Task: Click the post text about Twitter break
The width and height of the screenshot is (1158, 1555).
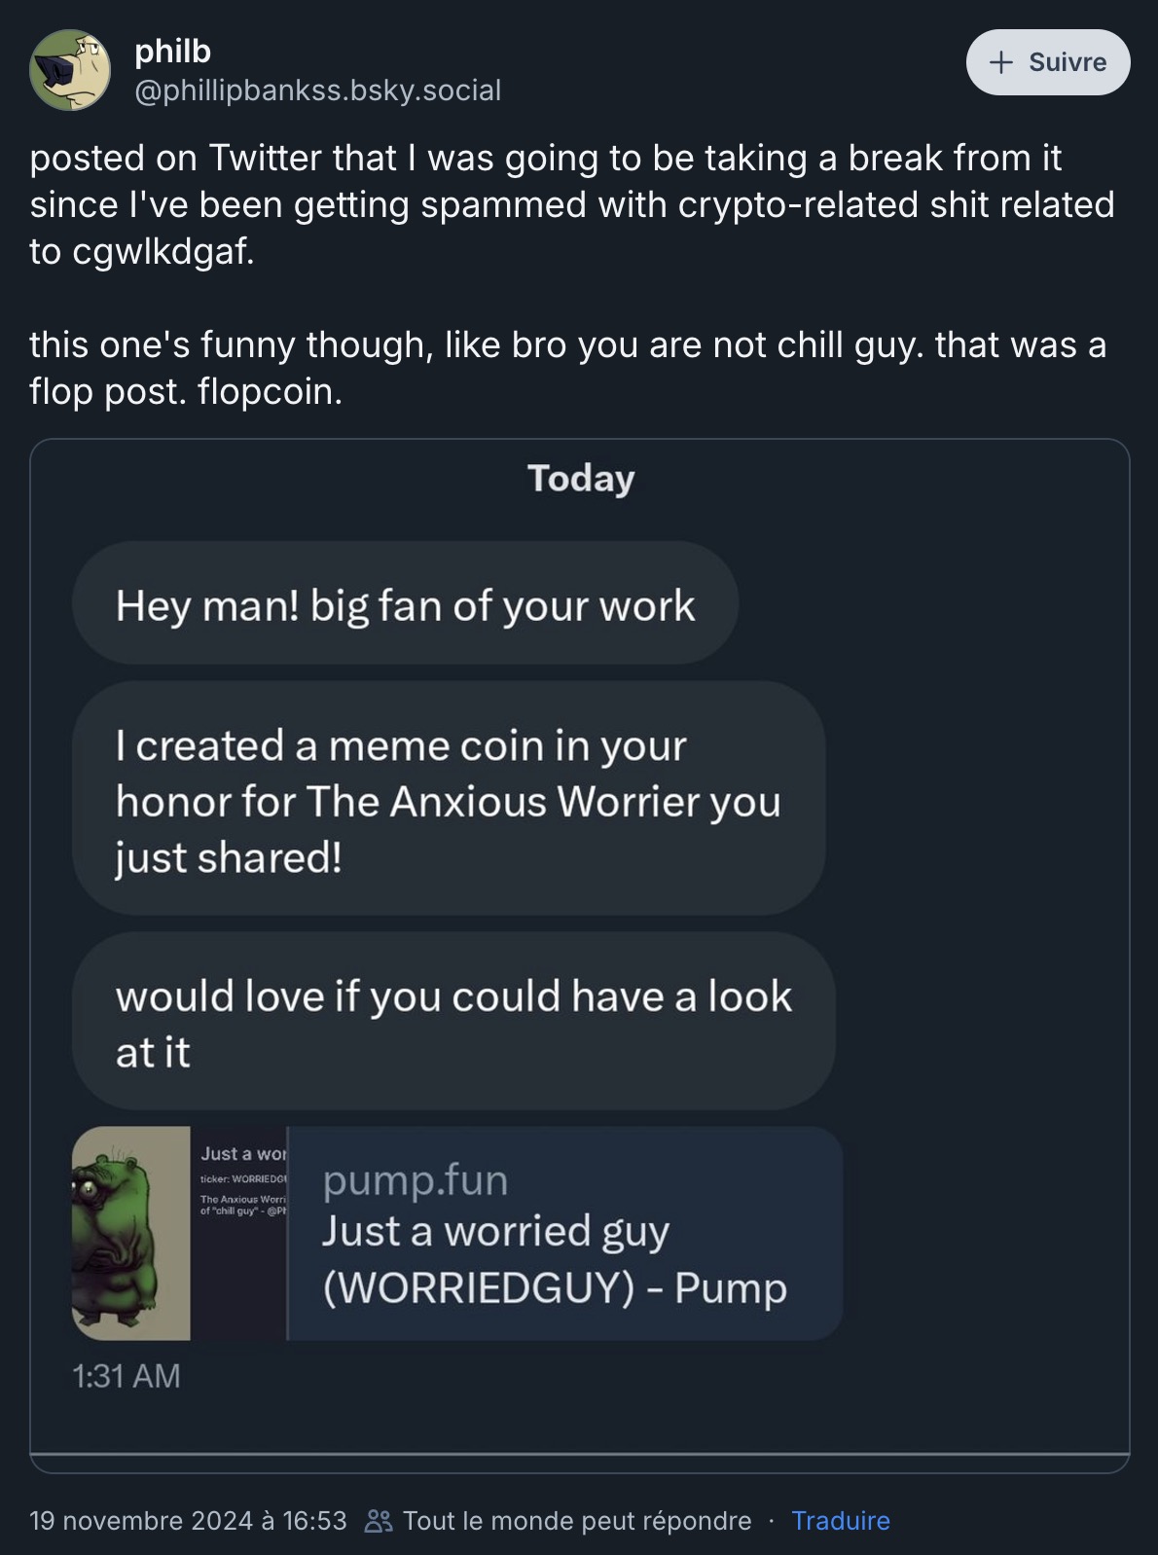Action: (x=571, y=203)
